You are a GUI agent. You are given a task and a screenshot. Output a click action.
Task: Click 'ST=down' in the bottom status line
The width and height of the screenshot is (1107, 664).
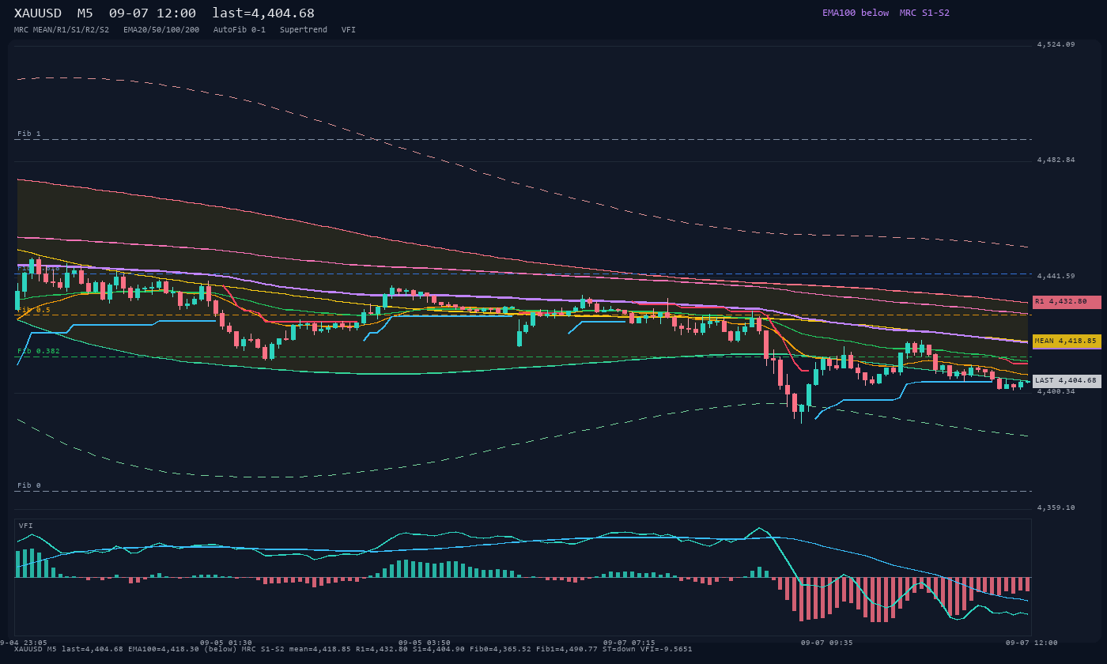(619, 649)
